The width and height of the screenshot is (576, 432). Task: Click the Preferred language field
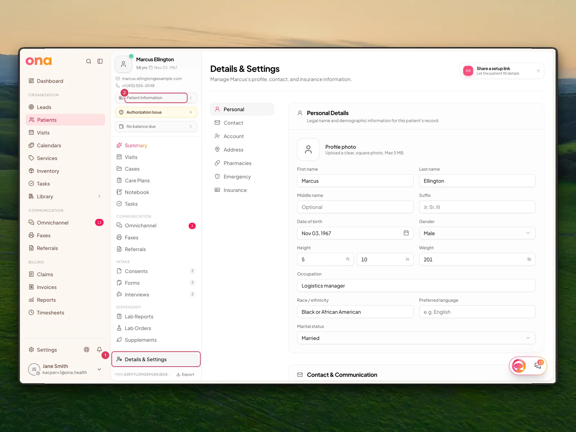[477, 312]
